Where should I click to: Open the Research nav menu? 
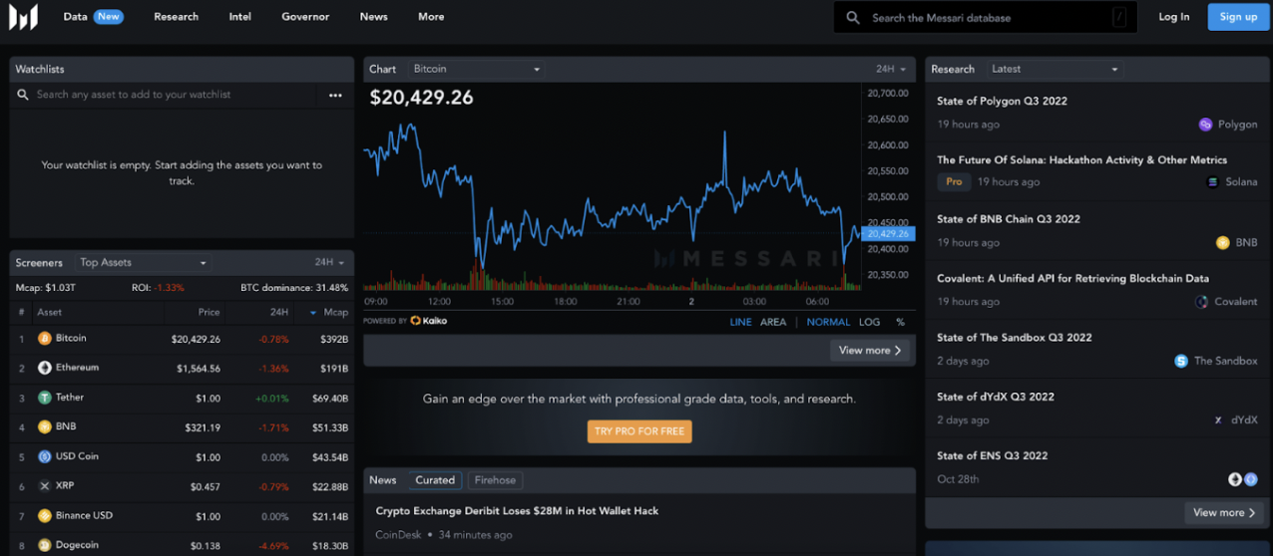click(x=176, y=17)
